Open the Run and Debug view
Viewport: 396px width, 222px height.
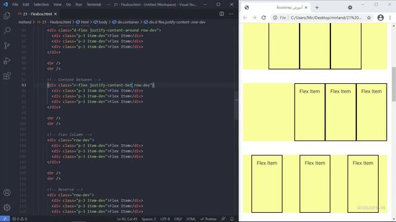click(x=7, y=60)
